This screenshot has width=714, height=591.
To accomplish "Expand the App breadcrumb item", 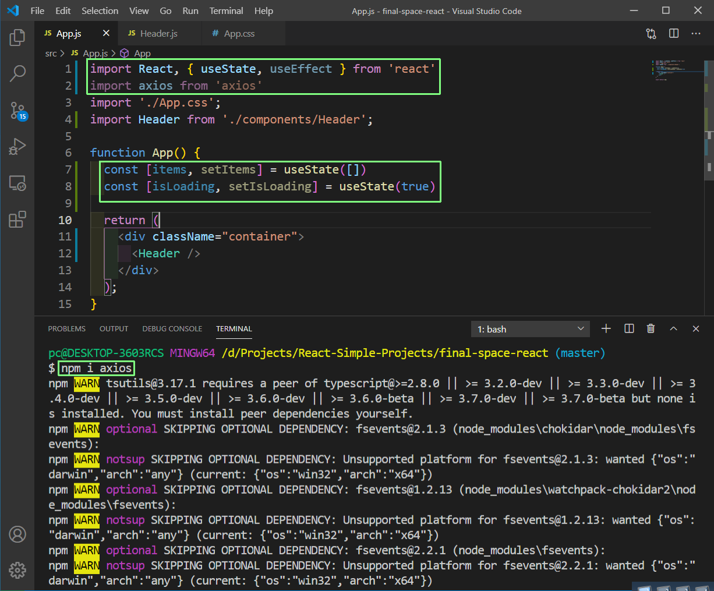I will pos(140,53).
